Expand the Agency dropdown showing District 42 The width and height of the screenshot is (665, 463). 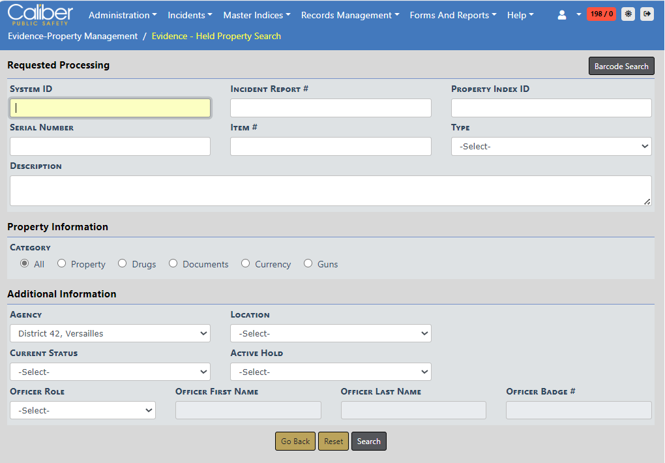coord(110,333)
